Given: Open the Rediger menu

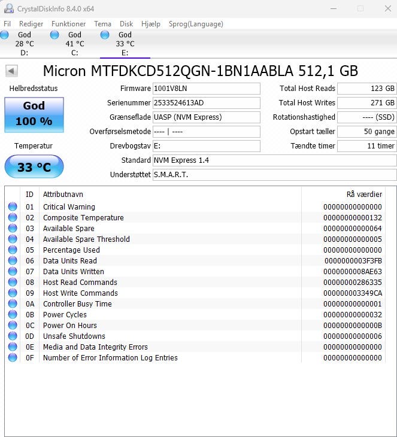Looking at the screenshot, I should (31, 24).
